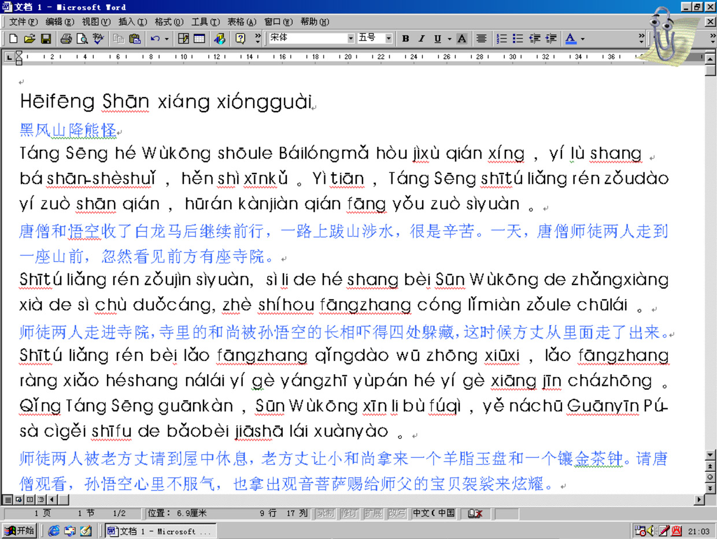Click the heading Hēifēng Shān xiáng xióngguài
The image size is (717, 539).
point(166,102)
